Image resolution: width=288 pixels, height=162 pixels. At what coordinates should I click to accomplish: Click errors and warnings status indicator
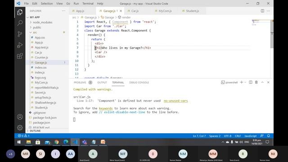(24, 136)
